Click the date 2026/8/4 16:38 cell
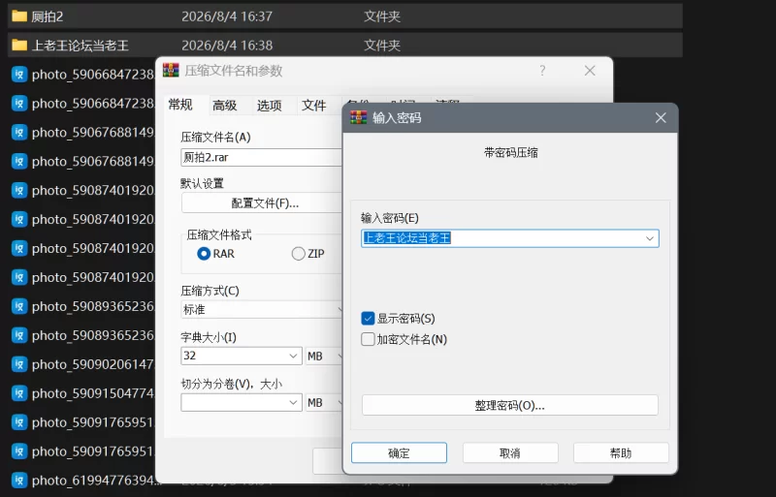Screen dimensions: 776x497 (x=227, y=45)
